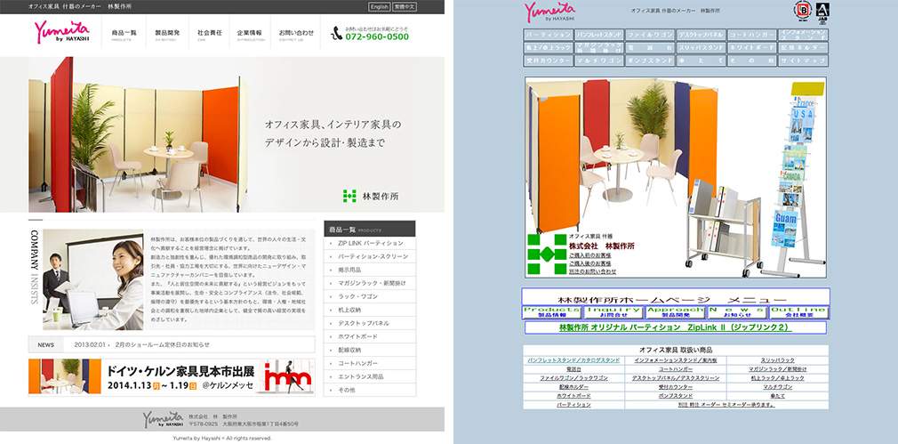The width and height of the screenshot is (898, 444).
Task: Open the ドイツ・ケルン家具見本市出展 banner
Action: 172,377
